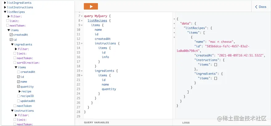The image size is (271, 126).
Task: Fold the instructions block at line 13
Action: click(x=82, y=44)
